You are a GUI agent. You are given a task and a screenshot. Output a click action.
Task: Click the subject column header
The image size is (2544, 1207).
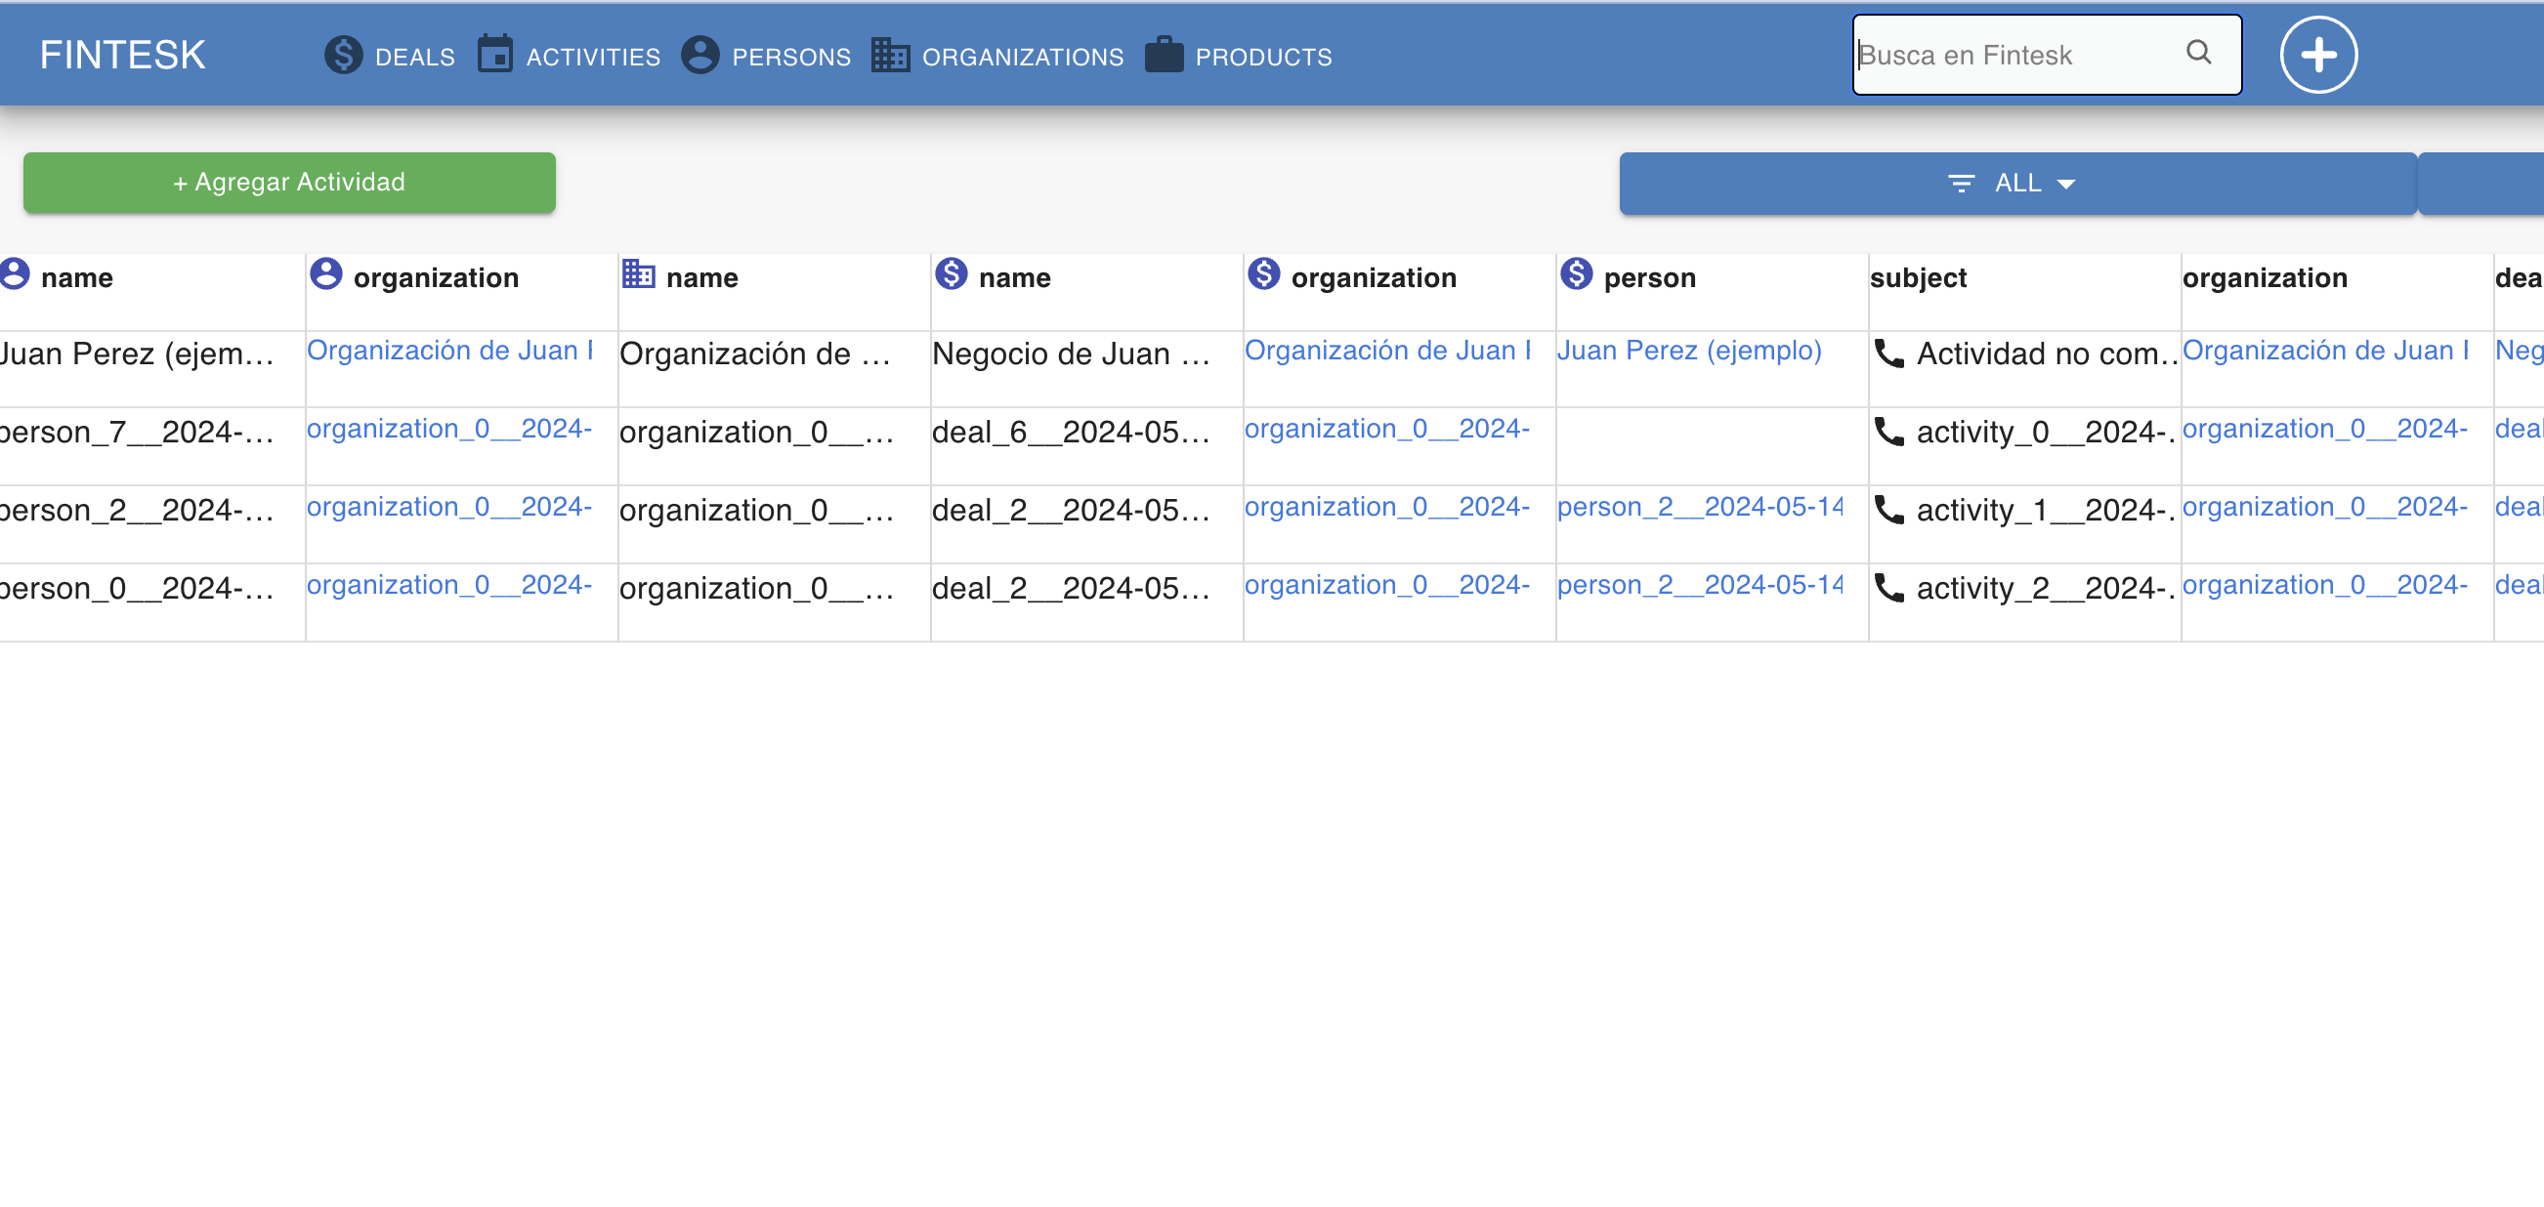tap(1918, 278)
